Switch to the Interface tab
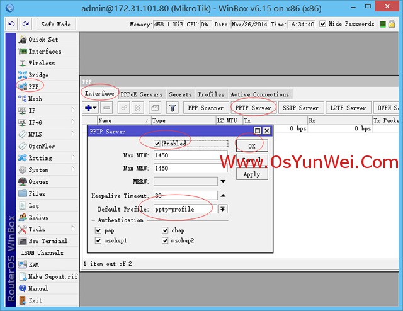The width and height of the screenshot is (403, 311). pos(99,94)
